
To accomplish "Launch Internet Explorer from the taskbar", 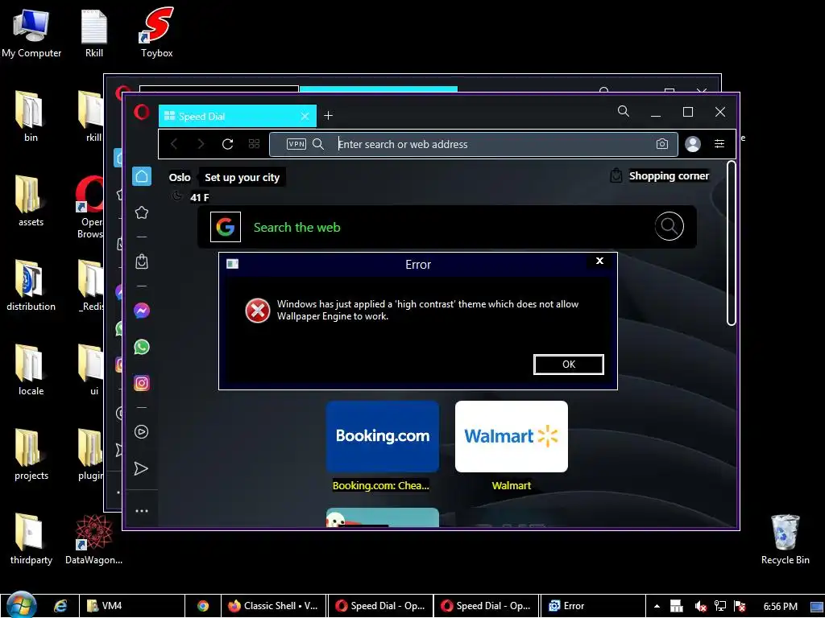I will 60,606.
